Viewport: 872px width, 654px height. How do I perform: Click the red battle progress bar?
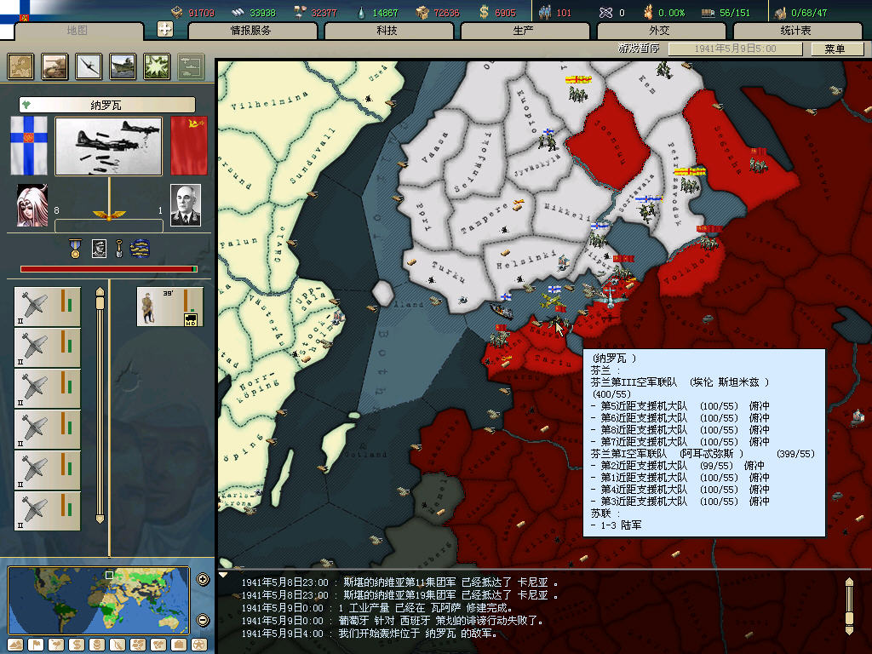click(109, 269)
